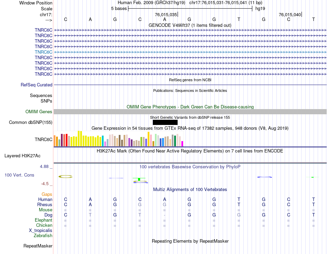This screenshot has height=254, width=327.
Task: Select the Human species label
Action: (45, 200)
